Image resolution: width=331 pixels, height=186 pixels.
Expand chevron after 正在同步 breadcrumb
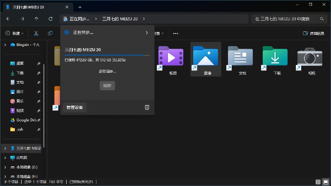tap(96, 19)
